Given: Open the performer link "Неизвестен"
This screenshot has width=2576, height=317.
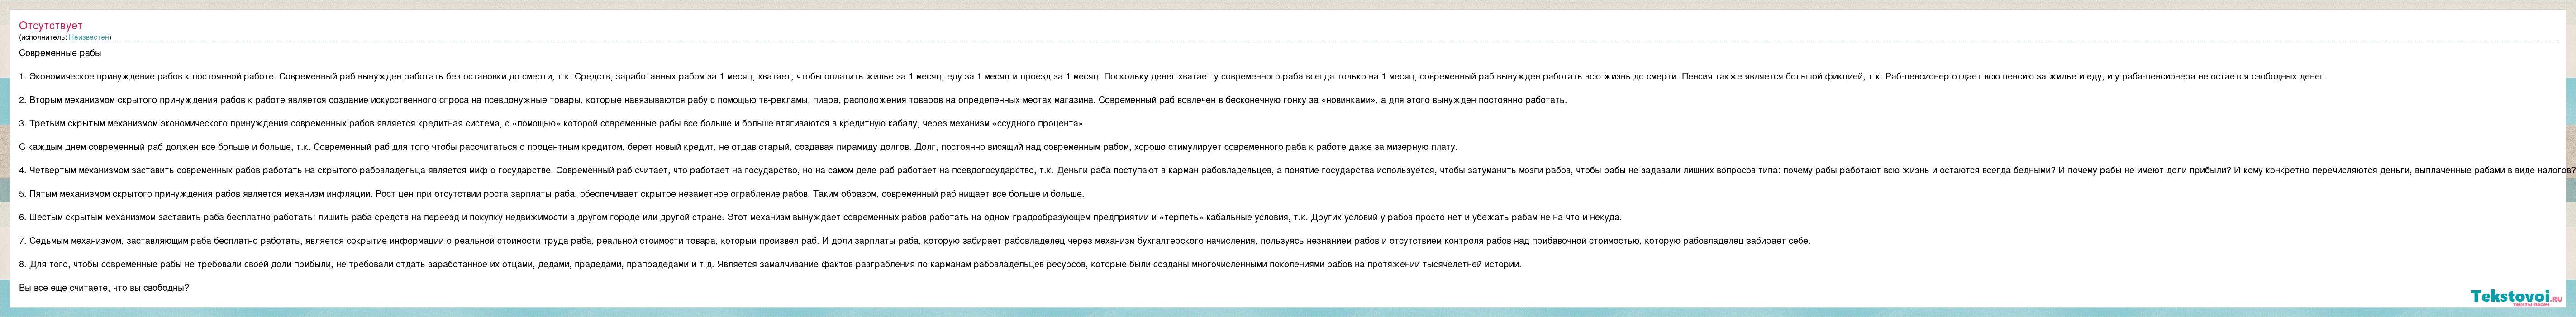Looking at the screenshot, I should (x=90, y=37).
